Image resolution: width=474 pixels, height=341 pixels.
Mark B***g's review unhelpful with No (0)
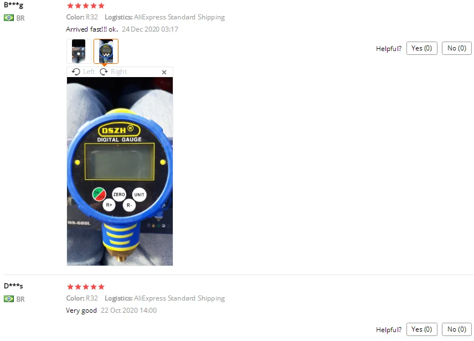coord(457,48)
